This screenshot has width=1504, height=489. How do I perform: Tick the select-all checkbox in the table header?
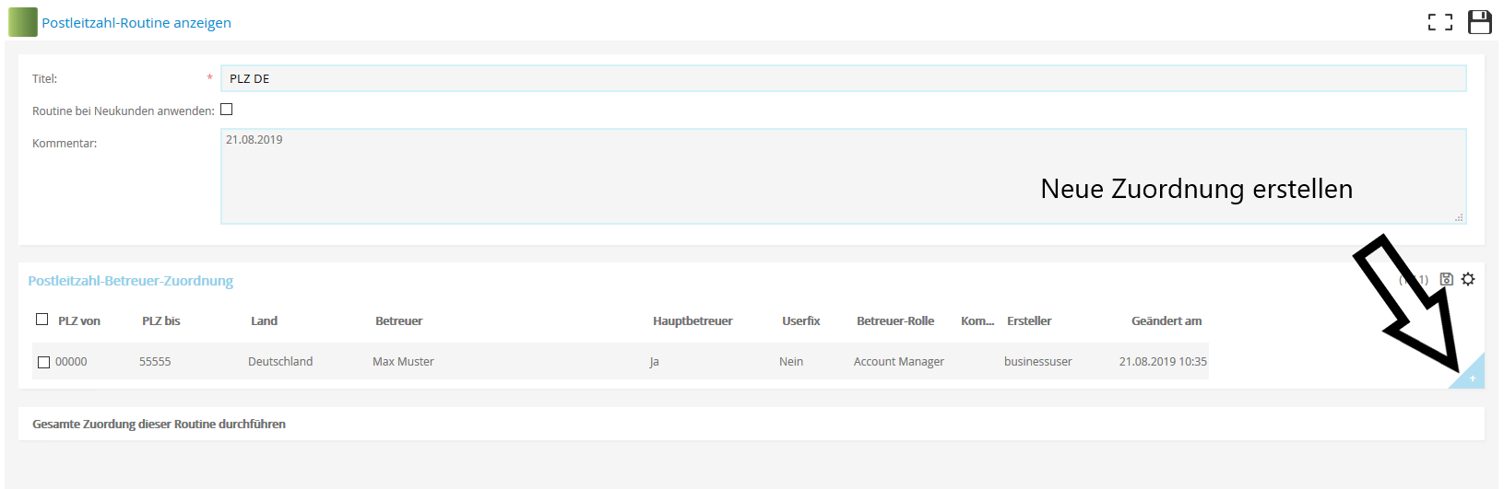coord(41,320)
